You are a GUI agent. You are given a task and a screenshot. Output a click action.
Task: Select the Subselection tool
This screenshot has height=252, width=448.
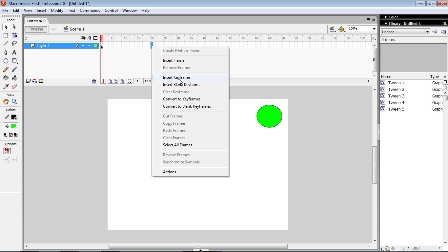(14, 27)
